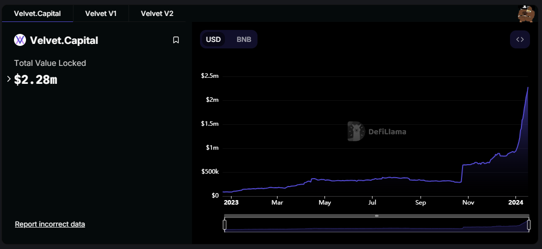
Task: Click the Velvet.Capital logo icon
Action: pyautogui.click(x=20, y=40)
